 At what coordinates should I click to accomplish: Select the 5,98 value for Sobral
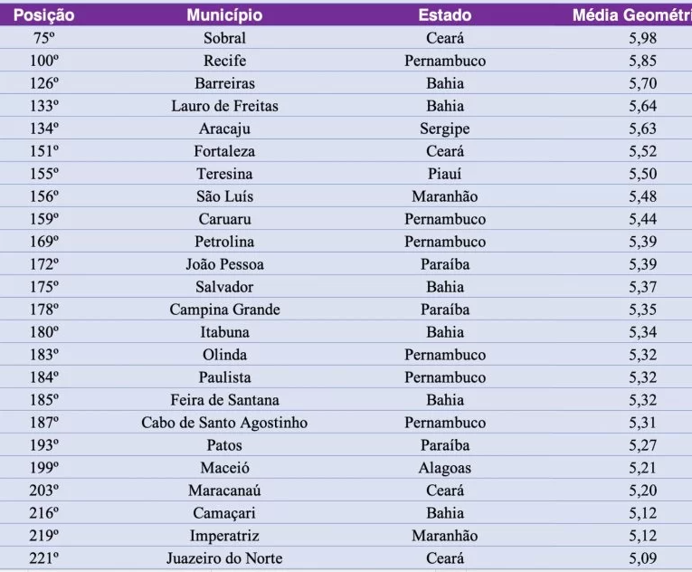click(643, 38)
